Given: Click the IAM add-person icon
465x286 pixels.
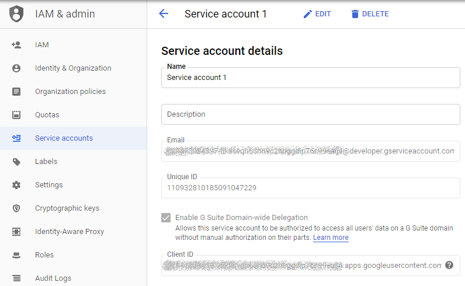Looking at the screenshot, I should (x=16, y=45).
